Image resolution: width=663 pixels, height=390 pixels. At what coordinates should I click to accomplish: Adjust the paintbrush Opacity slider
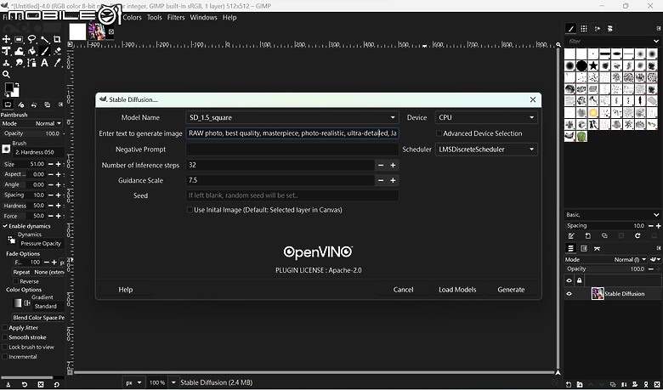(32, 133)
